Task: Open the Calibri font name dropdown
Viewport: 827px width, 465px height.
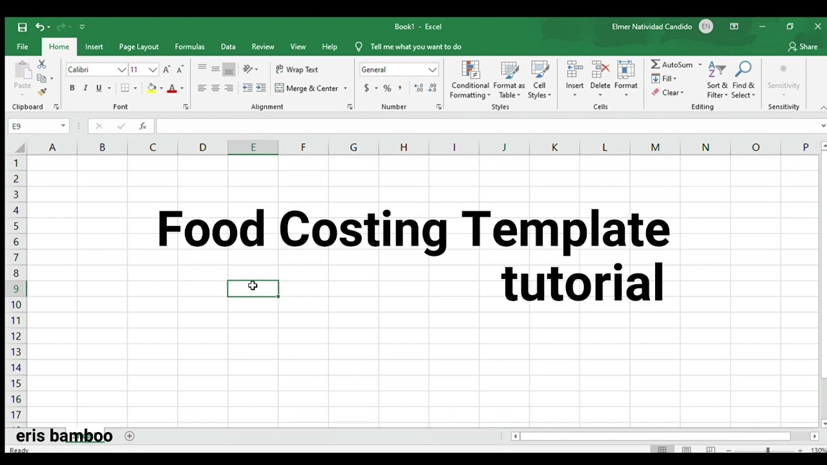Action: 121,69
